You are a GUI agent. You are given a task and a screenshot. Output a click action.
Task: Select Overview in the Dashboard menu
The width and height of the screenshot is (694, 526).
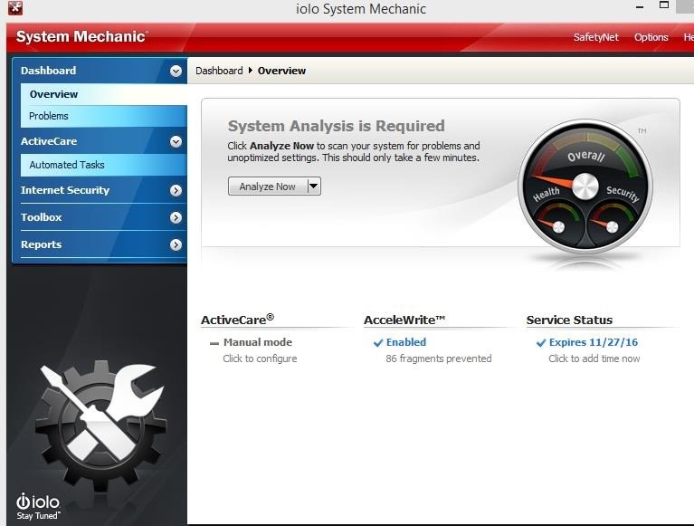(103, 94)
